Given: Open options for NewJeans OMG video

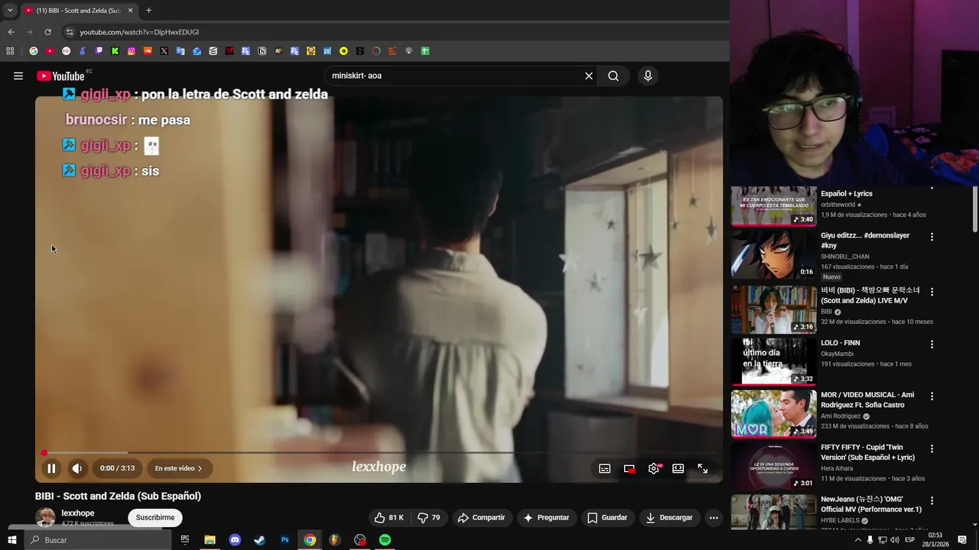Looking at the screenshot, I should (932, 500).
